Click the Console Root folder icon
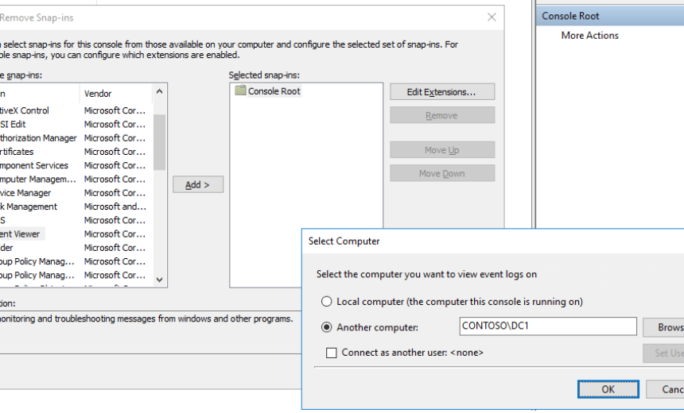The width and height of the screenshot is (684, 413). 240,91
